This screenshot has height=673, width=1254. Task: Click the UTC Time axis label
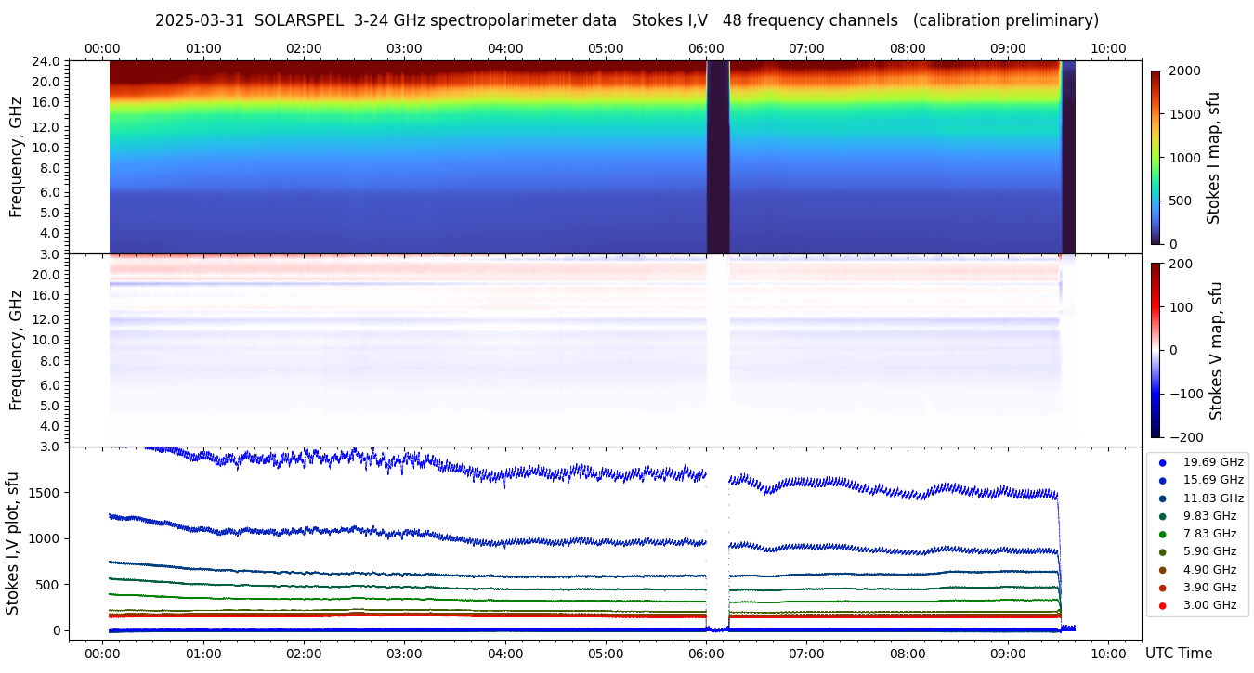click(x=1178, y=654)
